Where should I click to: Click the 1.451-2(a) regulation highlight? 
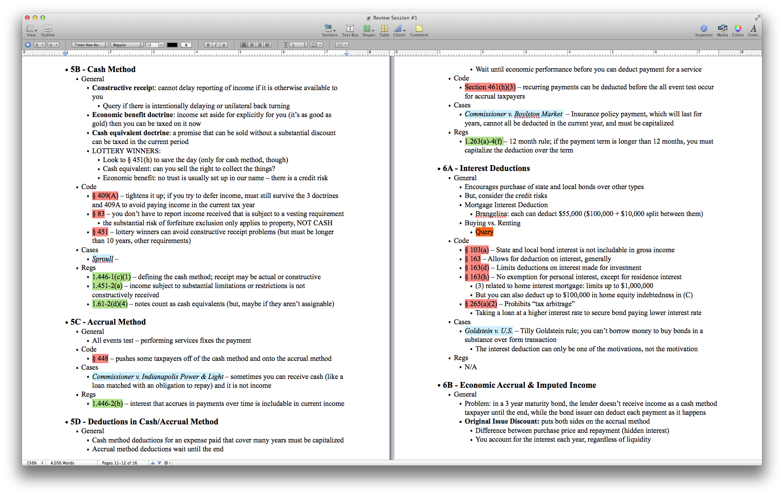click(107, 286)
